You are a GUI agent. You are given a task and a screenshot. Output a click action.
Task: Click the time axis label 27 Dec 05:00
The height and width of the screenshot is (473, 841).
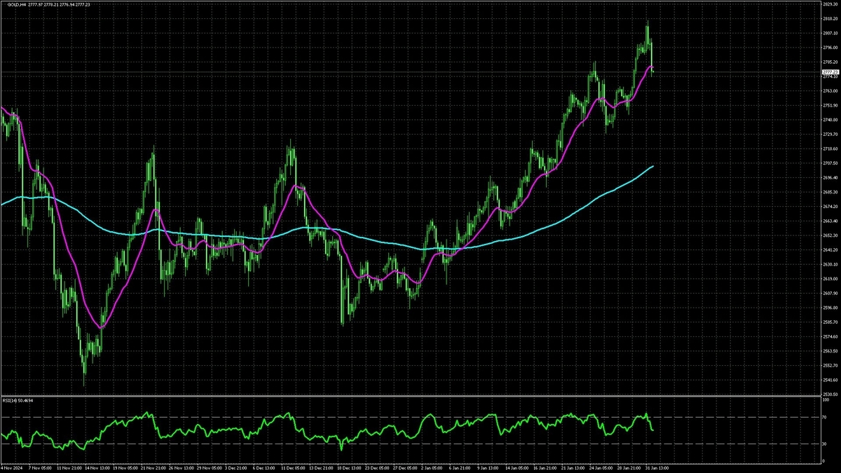(405, 467)
